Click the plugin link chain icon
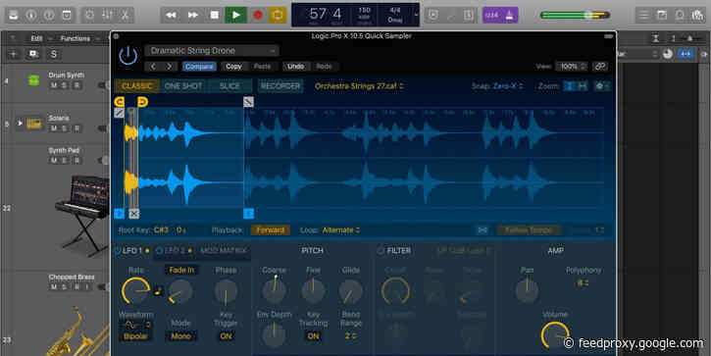 (x=600, y=67)
